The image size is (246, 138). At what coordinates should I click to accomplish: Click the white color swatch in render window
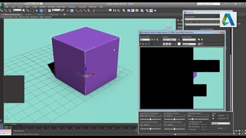(x=179, y=44)
